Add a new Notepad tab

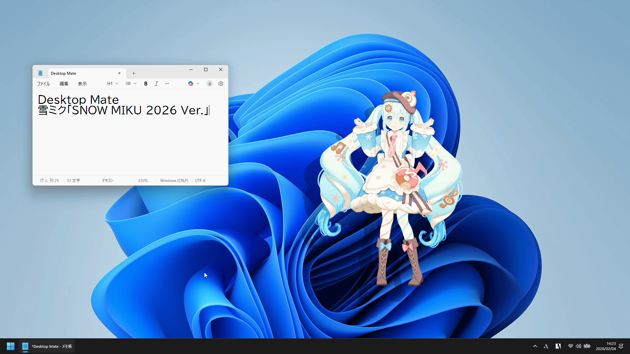[x=134, y=73]
